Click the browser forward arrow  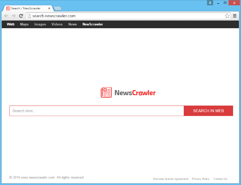click(x=13, y=16)
